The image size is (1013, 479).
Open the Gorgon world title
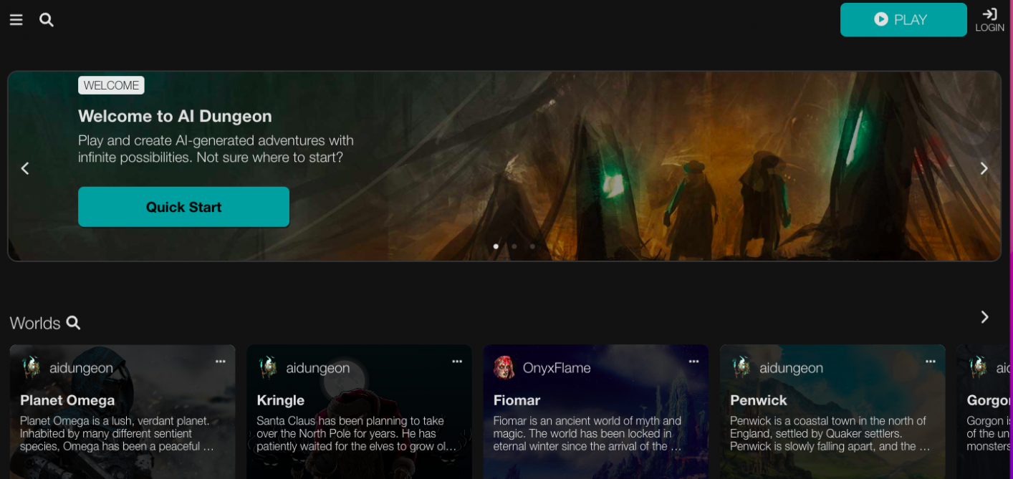(989, 400)
